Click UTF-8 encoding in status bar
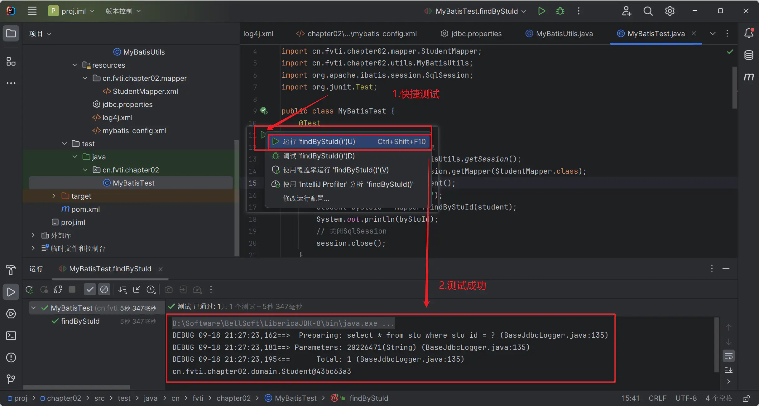 pyautogui.click(x=686, y=398)
